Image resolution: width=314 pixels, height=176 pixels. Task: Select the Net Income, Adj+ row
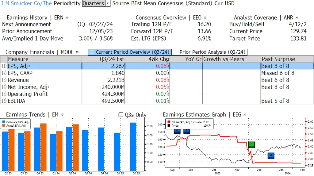tap(157, 87)
